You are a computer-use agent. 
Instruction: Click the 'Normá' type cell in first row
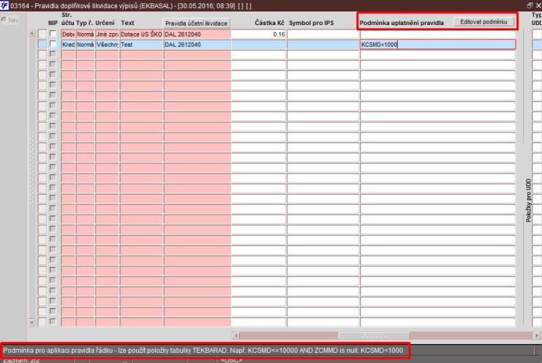pyautogui.click(x=85, y=34)
